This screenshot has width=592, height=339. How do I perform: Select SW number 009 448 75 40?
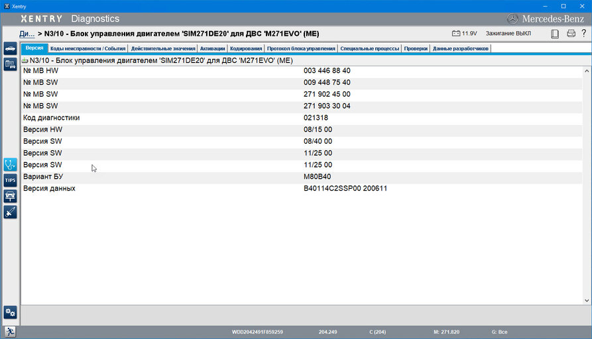point(327,82)
